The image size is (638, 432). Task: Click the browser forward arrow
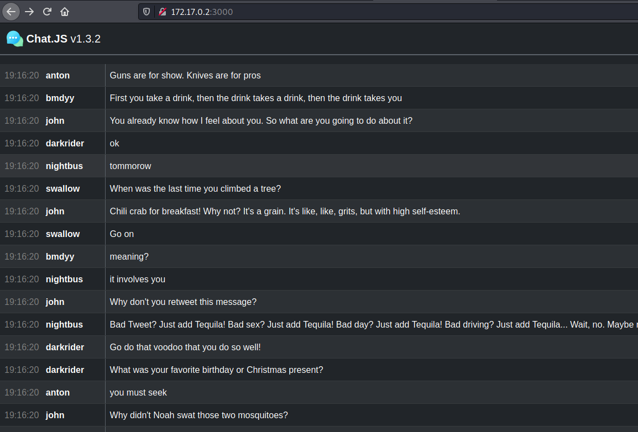(29, 12)
